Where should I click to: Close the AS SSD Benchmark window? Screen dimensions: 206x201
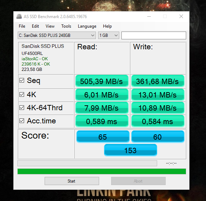pos(181,16)
